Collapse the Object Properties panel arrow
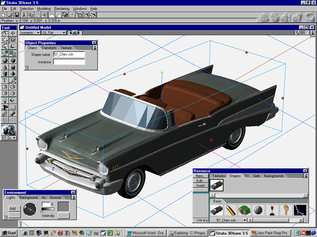The image size is (317, 237). click(26, 68)
